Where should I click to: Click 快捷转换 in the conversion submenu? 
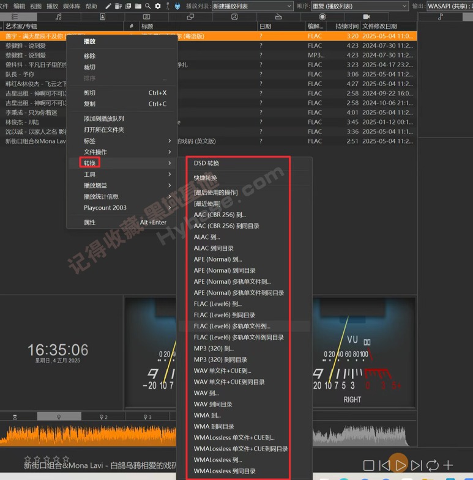205,178
